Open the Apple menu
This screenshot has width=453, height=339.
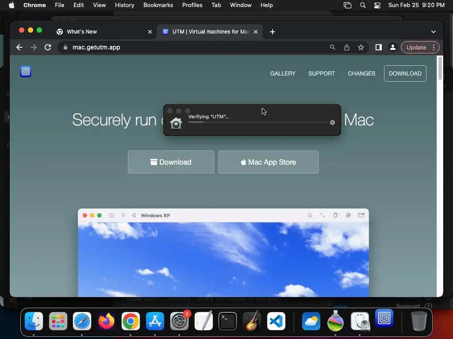pos(12,5)
